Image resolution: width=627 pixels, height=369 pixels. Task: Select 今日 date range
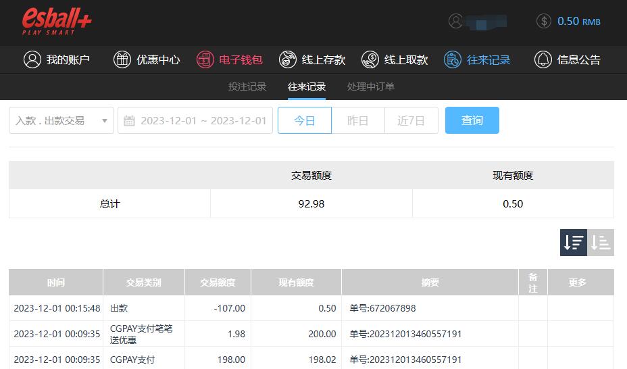(x=305, y=120)
